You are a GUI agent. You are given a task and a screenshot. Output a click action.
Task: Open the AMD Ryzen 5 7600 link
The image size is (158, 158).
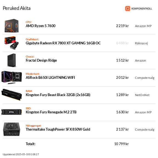pyautogui.click(x=41, y=26)
